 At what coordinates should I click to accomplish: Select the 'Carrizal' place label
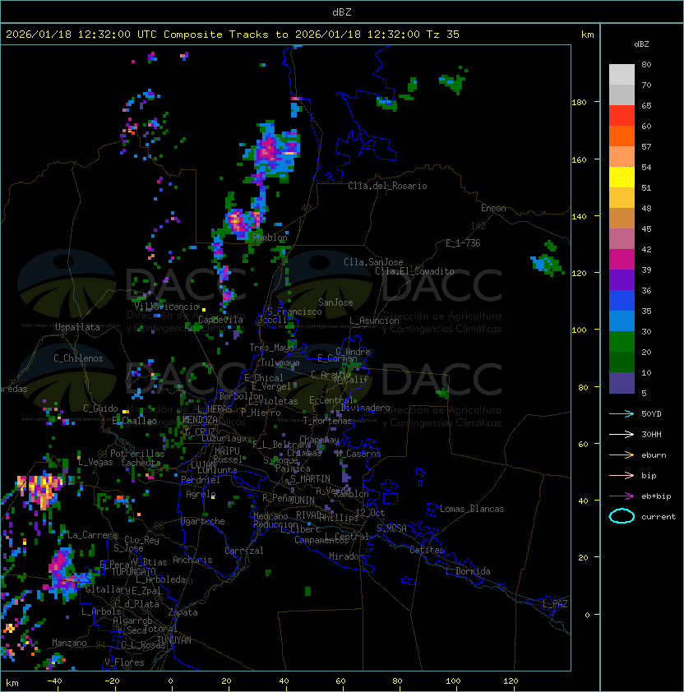click(x=243, y=551)
